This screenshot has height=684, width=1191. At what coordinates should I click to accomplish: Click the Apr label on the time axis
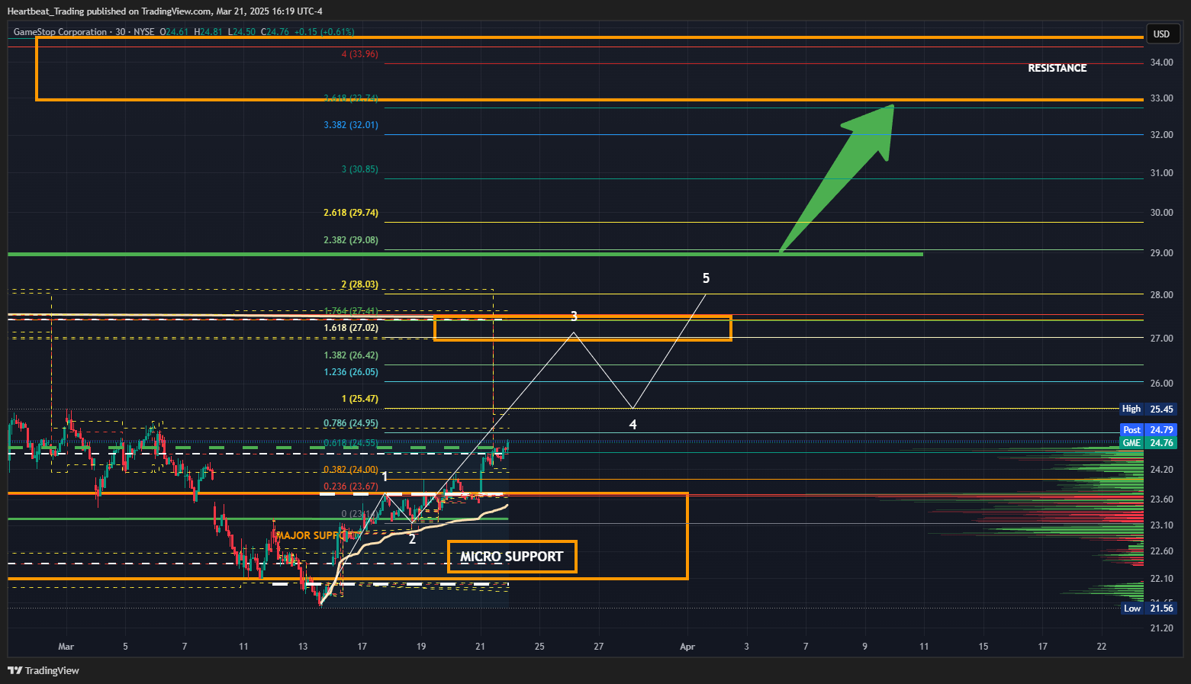coord(687,647)
